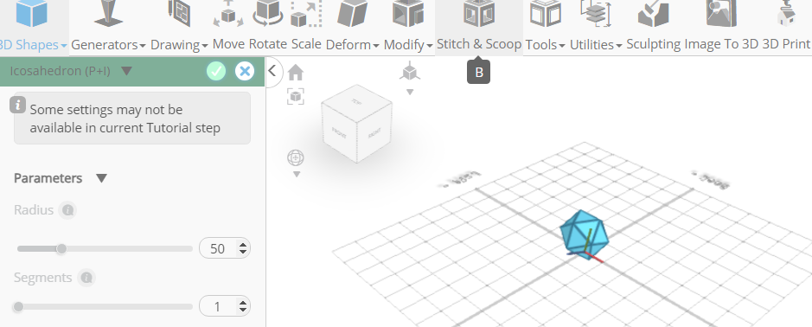Increase Radius with the stepper arrows
This screenshot has height=327, width=812.
pos(243,245)
